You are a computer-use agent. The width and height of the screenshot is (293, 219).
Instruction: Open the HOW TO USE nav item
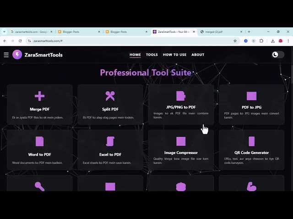[x=174, y=55]
